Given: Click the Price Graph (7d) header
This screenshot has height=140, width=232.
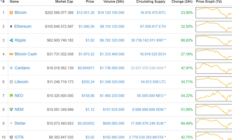Looking at the screenshot, I should coord(209,1).
